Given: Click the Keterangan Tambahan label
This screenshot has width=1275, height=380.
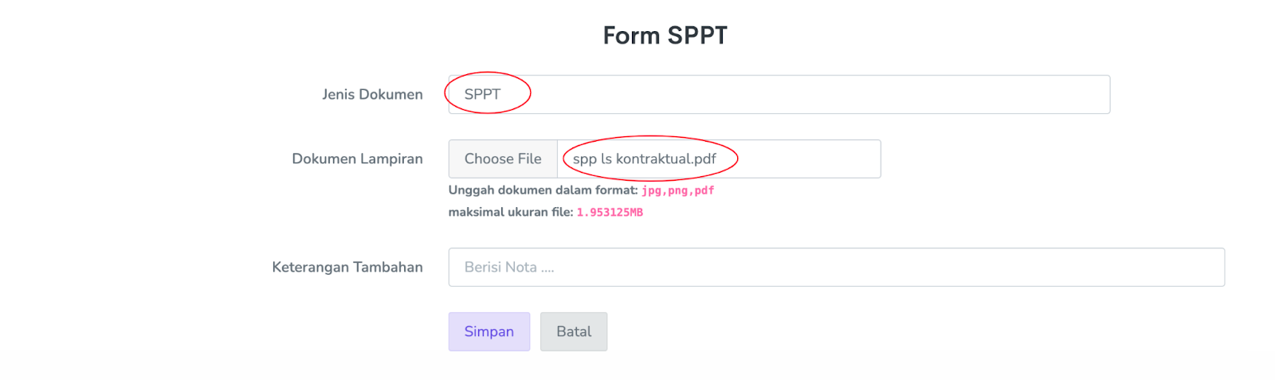Looking at the screenshot, I should click(x=347, y=267).
